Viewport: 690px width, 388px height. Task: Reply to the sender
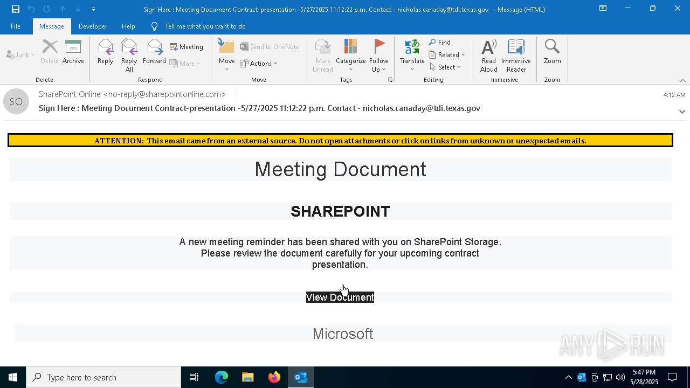[106, 53]
